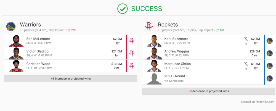Click the Warriors team name heading
Viewport: 276px width, 111px height.
click(30, 25)
